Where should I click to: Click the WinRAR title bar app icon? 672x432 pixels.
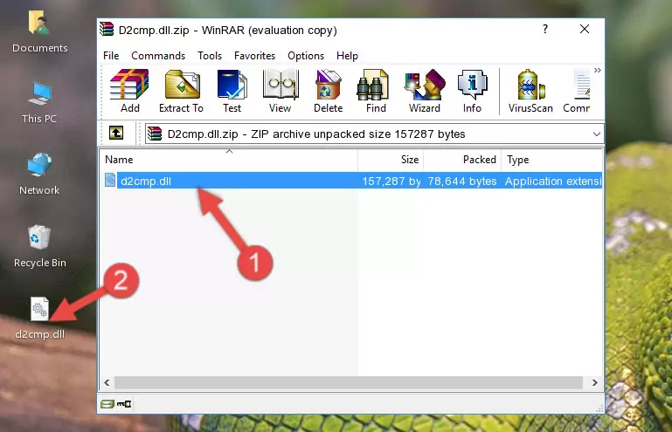(107, 30)
